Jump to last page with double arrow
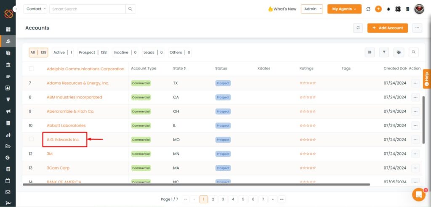This screenshot has height=207, width=431. pyautogui.click(x=282, y=199)
